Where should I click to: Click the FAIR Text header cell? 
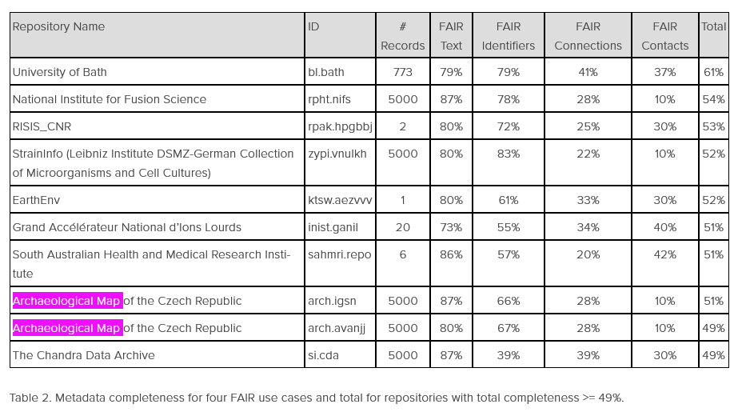(x=451, y=36)
